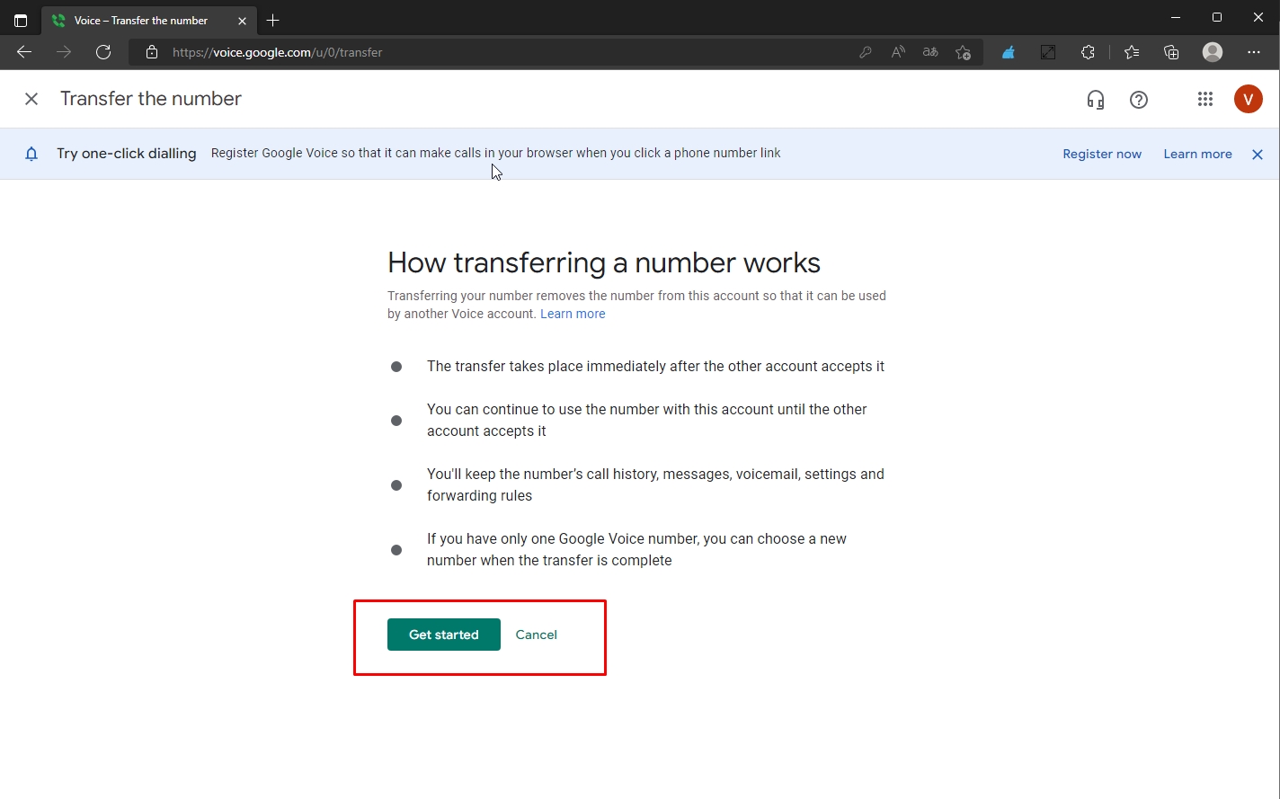This screenshot has height=799, width=1280.
Task: Dismiss the one-click dialling banner
Action: [x=1258, y=155]
